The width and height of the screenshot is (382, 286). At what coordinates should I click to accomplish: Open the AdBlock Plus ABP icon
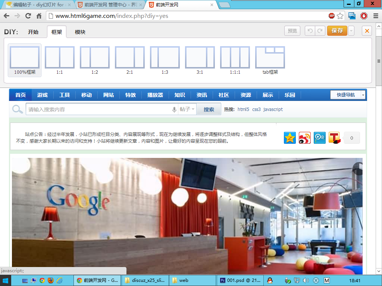tap(332, 16)
